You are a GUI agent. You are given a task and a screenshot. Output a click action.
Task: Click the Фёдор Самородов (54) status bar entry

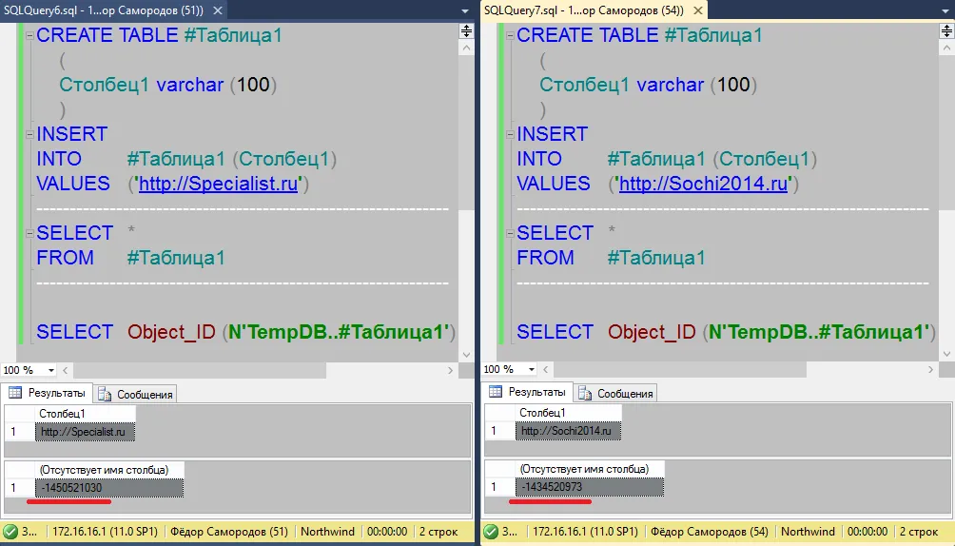[x=710, y=532]
